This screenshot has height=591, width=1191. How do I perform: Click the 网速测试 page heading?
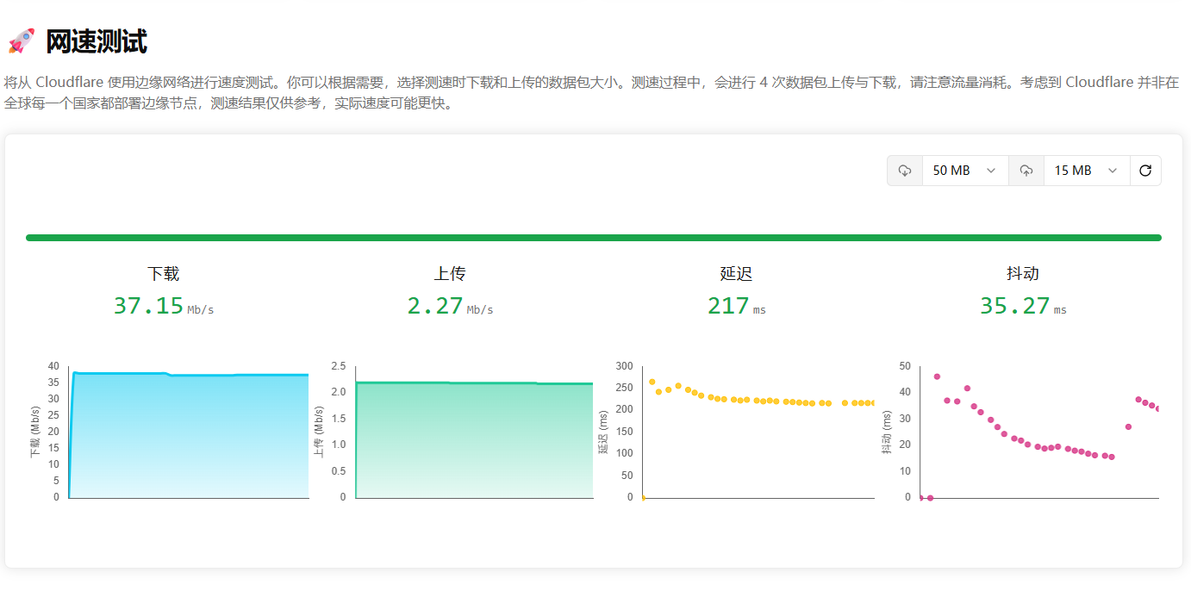point(97,41)
